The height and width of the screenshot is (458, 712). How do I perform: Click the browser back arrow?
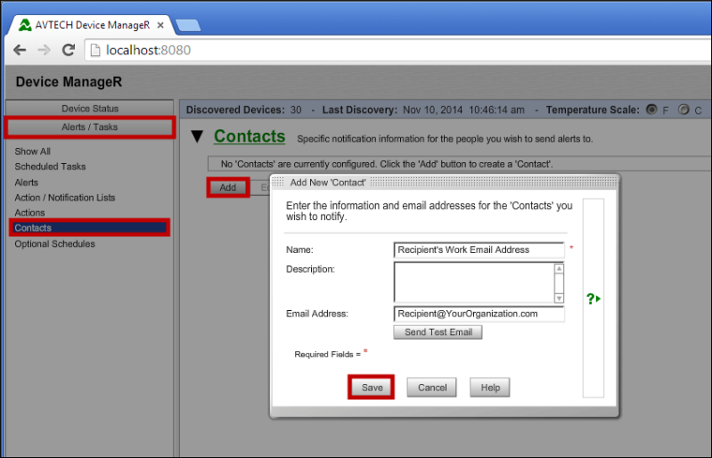20,50
